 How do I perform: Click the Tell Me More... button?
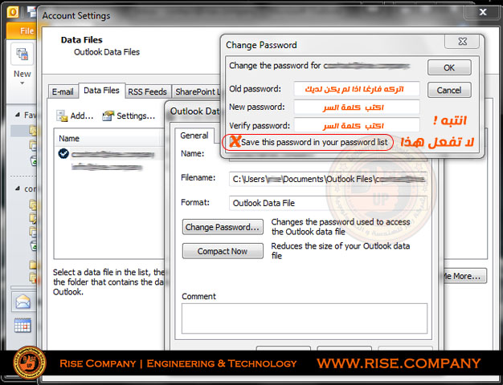click(x=464, y=276)
